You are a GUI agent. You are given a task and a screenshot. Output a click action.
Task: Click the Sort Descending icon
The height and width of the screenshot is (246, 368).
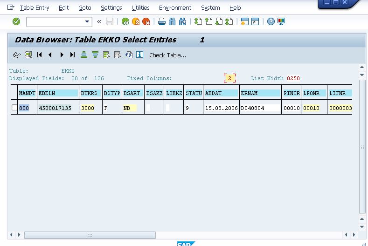pyautogui.click(x=95, y=55)
